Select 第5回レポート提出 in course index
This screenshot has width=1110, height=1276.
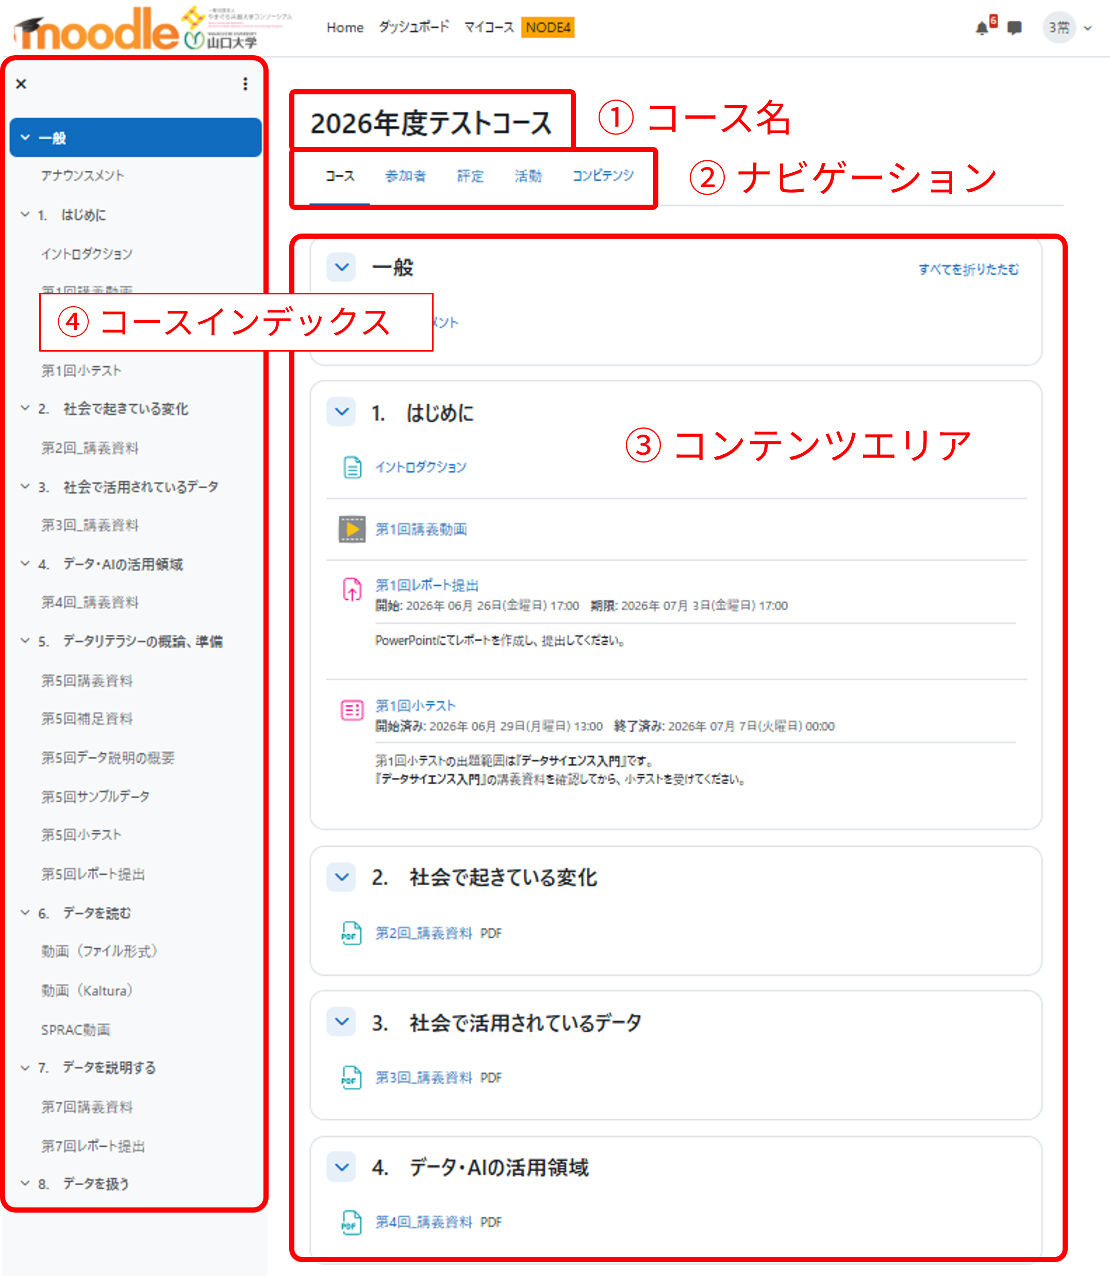93,874
